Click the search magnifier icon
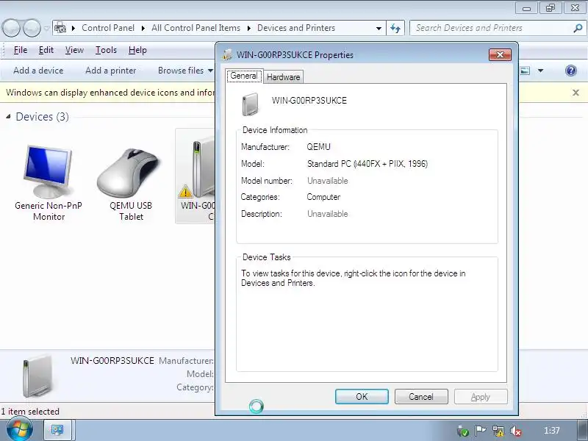Image resolution: width=588 pixels, height=441 pixels. point(578,28)
